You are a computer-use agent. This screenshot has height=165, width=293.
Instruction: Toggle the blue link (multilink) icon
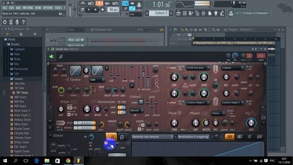click(132, 8)
